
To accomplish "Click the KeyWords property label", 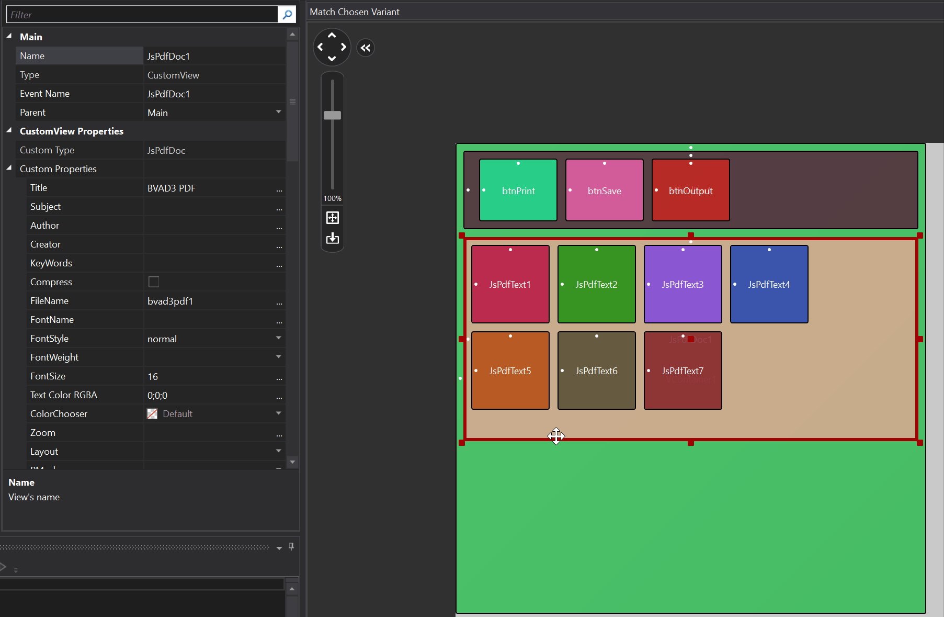I will pos(51,263).
